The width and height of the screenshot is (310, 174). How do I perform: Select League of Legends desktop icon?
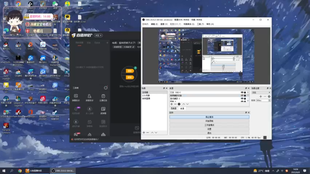tap(18, 101)
